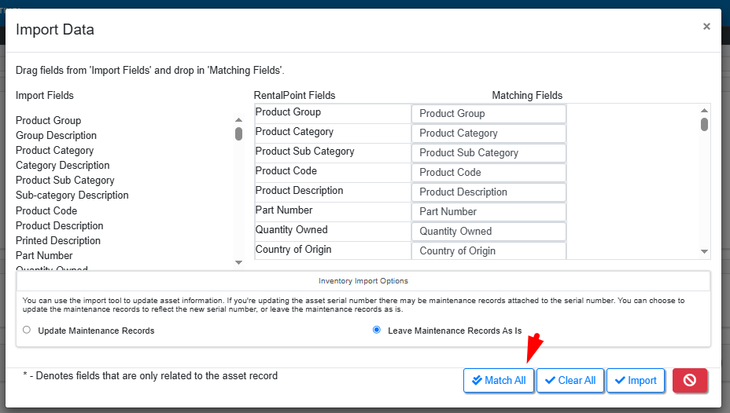This screenshot has width=730, height=413.
Task: Select Group Description in Import Fields
Action: point(56,135)
